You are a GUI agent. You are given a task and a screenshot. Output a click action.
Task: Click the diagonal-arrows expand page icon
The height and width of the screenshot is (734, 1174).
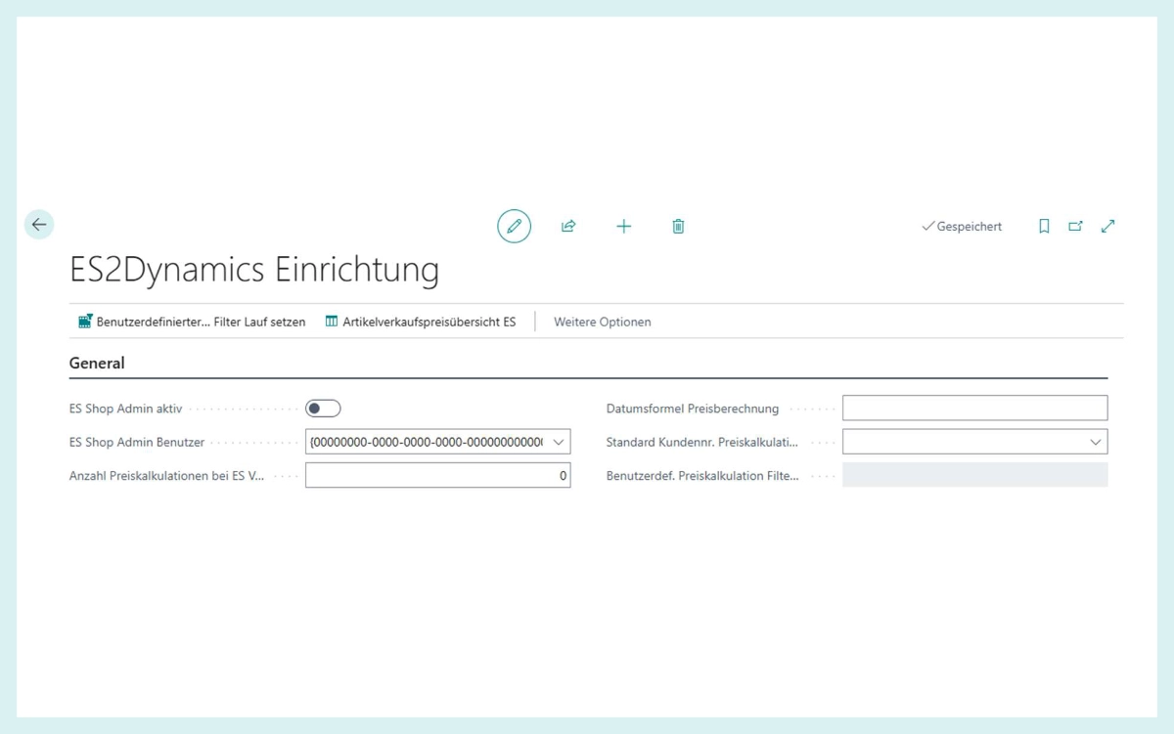[1107, 227]
